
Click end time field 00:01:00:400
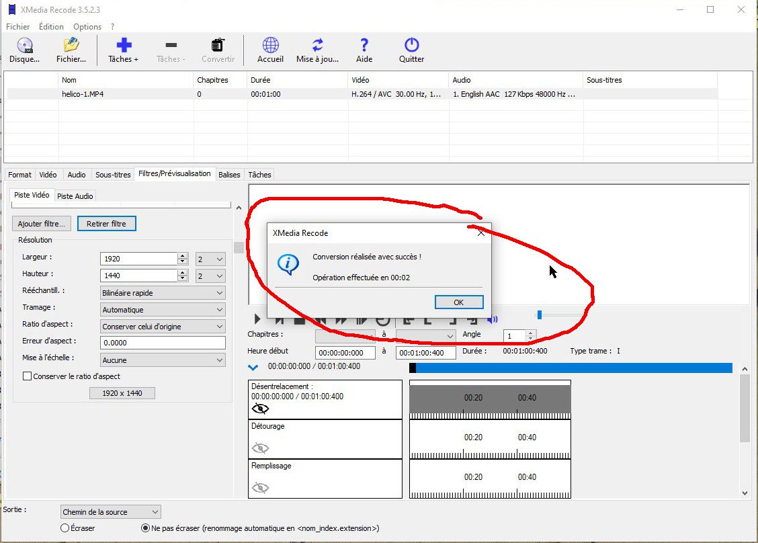(x=426, y=353)
